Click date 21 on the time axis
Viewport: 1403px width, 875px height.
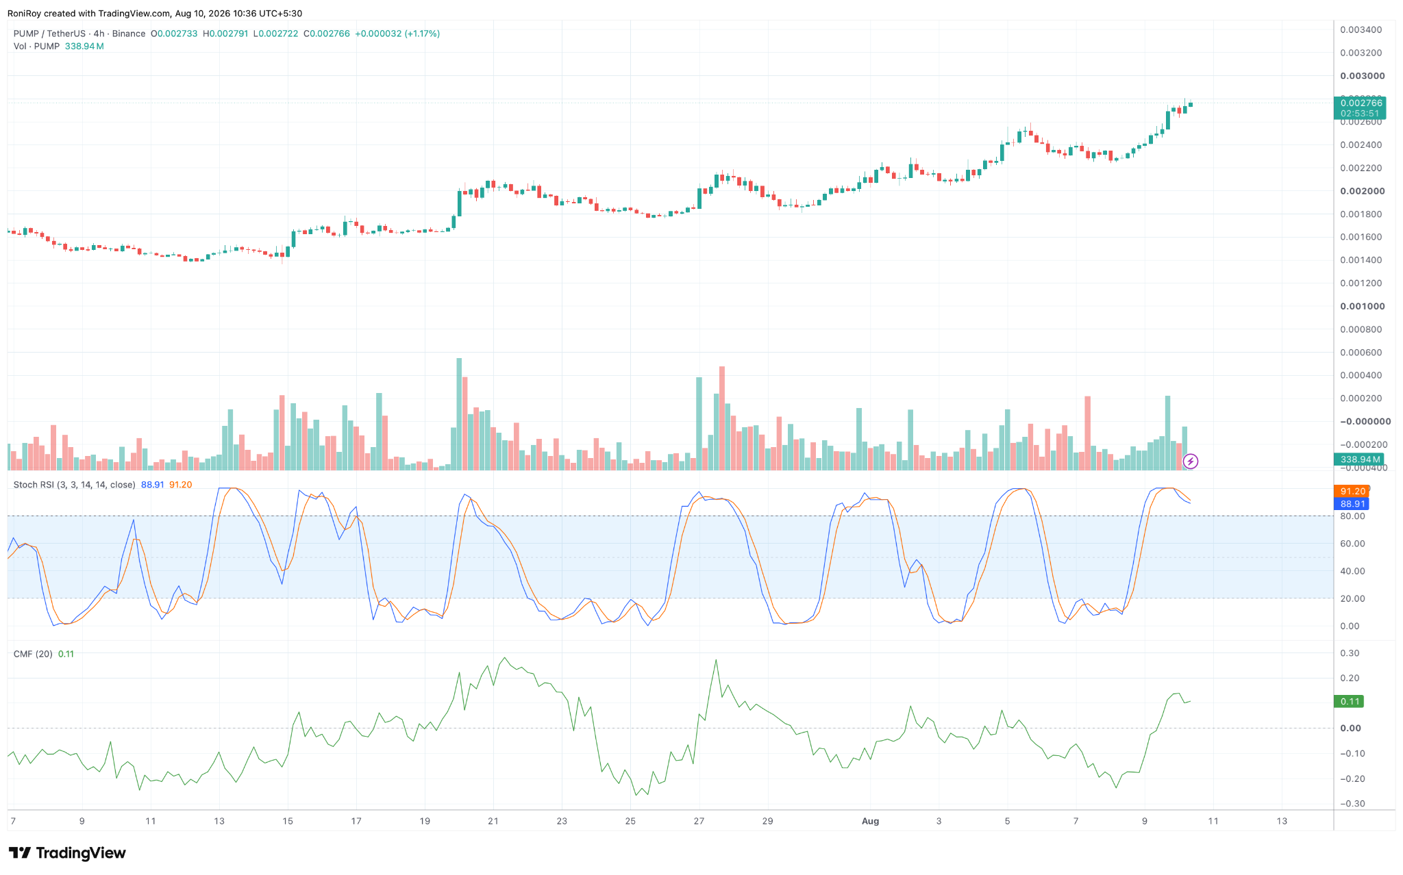[493, 821]
